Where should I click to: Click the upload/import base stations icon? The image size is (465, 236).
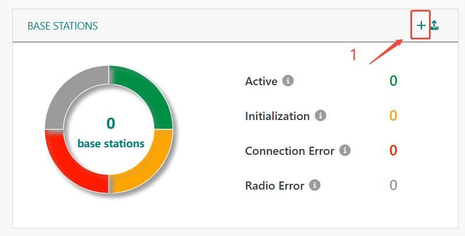point(434,26)
